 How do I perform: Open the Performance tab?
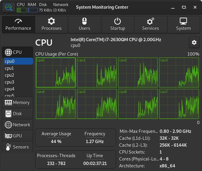point(18,25)
